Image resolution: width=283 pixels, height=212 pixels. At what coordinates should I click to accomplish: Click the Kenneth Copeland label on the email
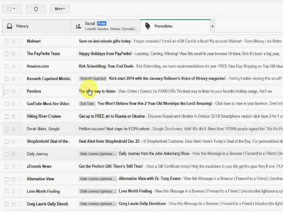pos(93,79)
